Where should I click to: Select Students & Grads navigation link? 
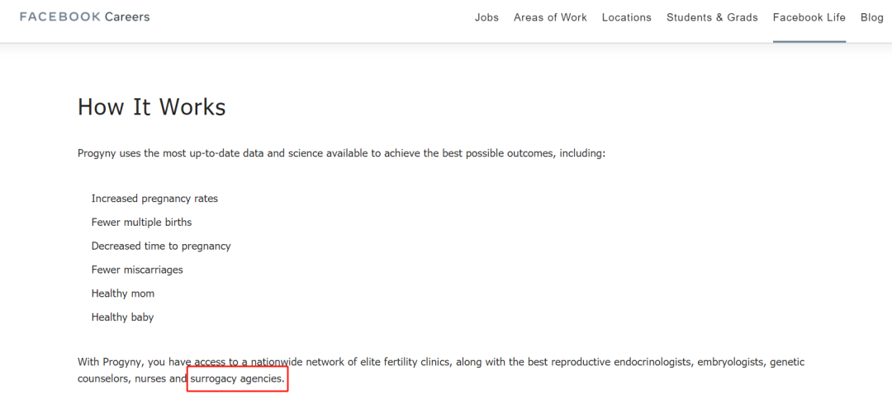(712, 17)
